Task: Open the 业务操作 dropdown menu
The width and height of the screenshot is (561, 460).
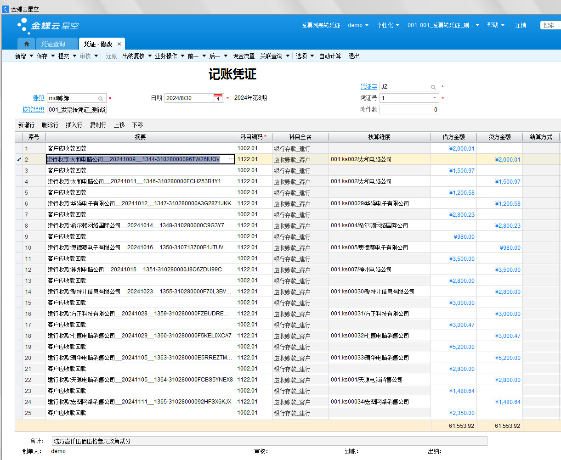Action: [170, 56]
